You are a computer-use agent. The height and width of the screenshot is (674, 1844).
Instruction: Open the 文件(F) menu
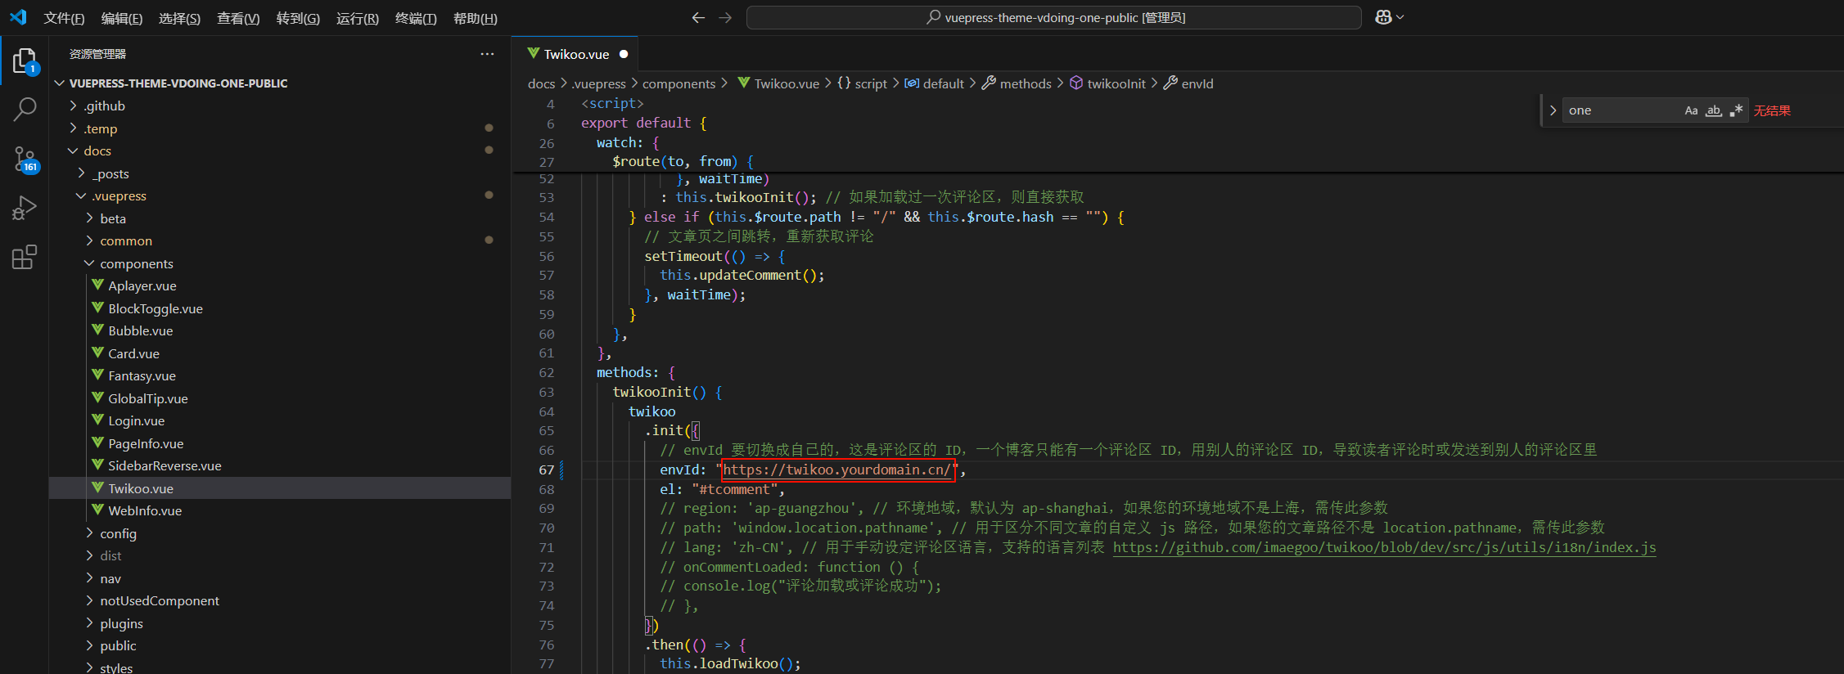(64, 18)
